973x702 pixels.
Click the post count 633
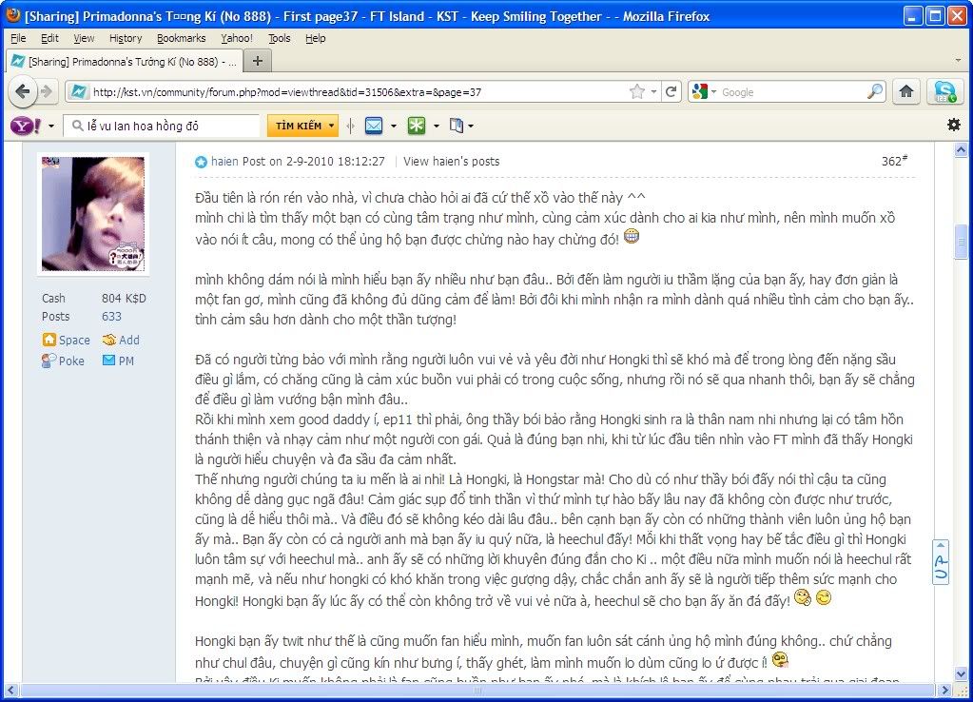pyautogui.click(x=111, y=317)
